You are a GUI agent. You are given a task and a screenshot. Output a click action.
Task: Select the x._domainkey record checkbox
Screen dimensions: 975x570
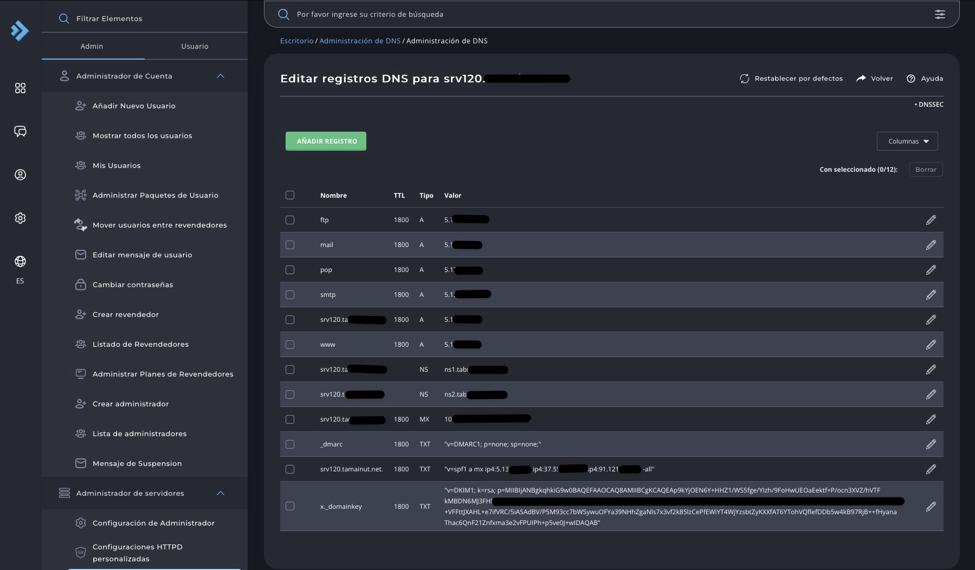point(290,506)
